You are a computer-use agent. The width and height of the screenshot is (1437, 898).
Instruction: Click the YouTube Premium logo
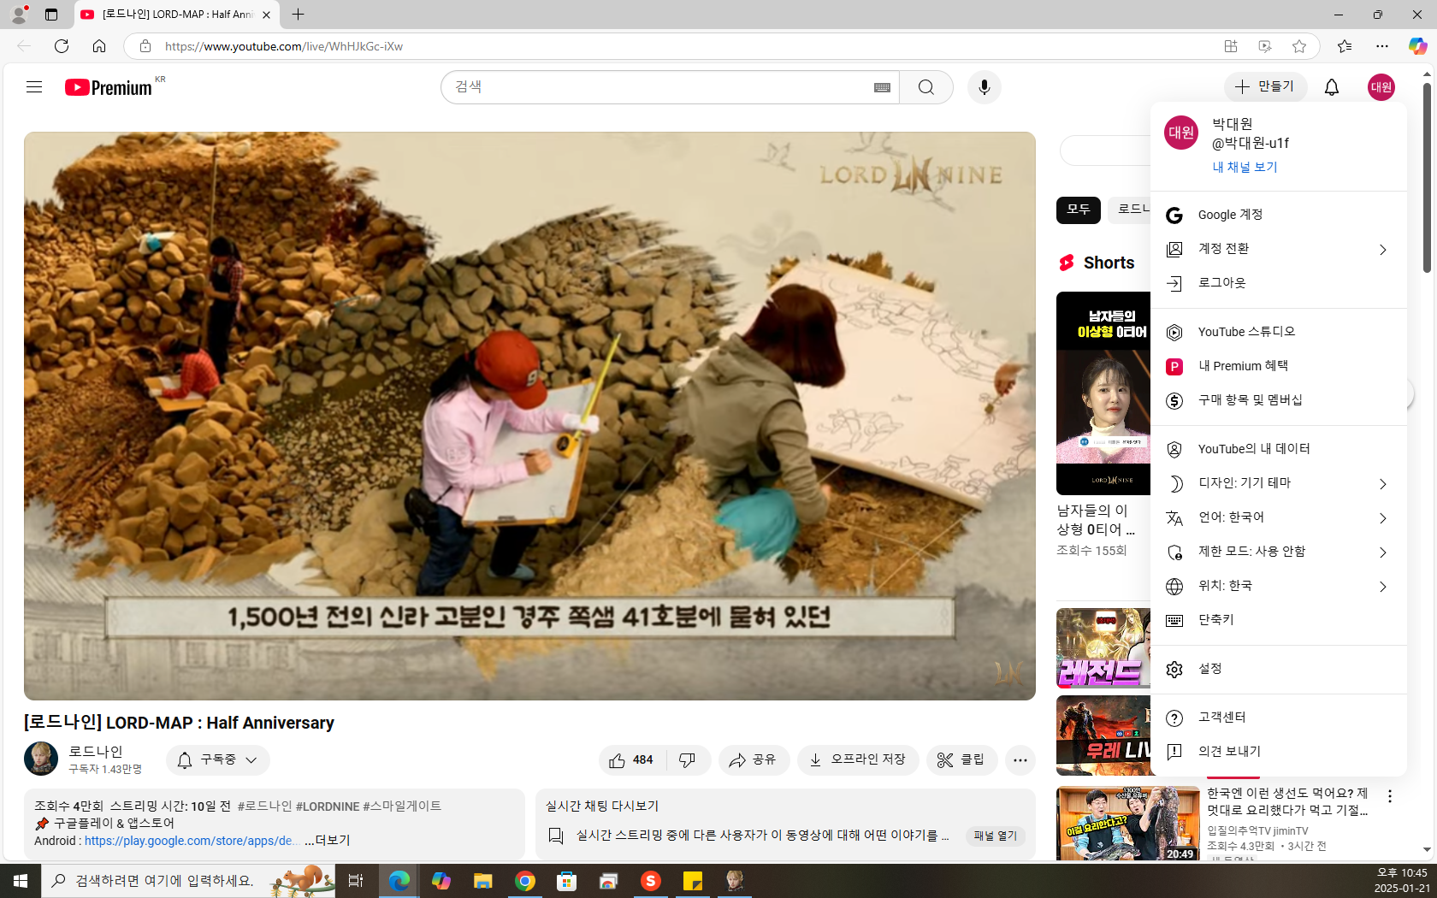tap(109, 87)
